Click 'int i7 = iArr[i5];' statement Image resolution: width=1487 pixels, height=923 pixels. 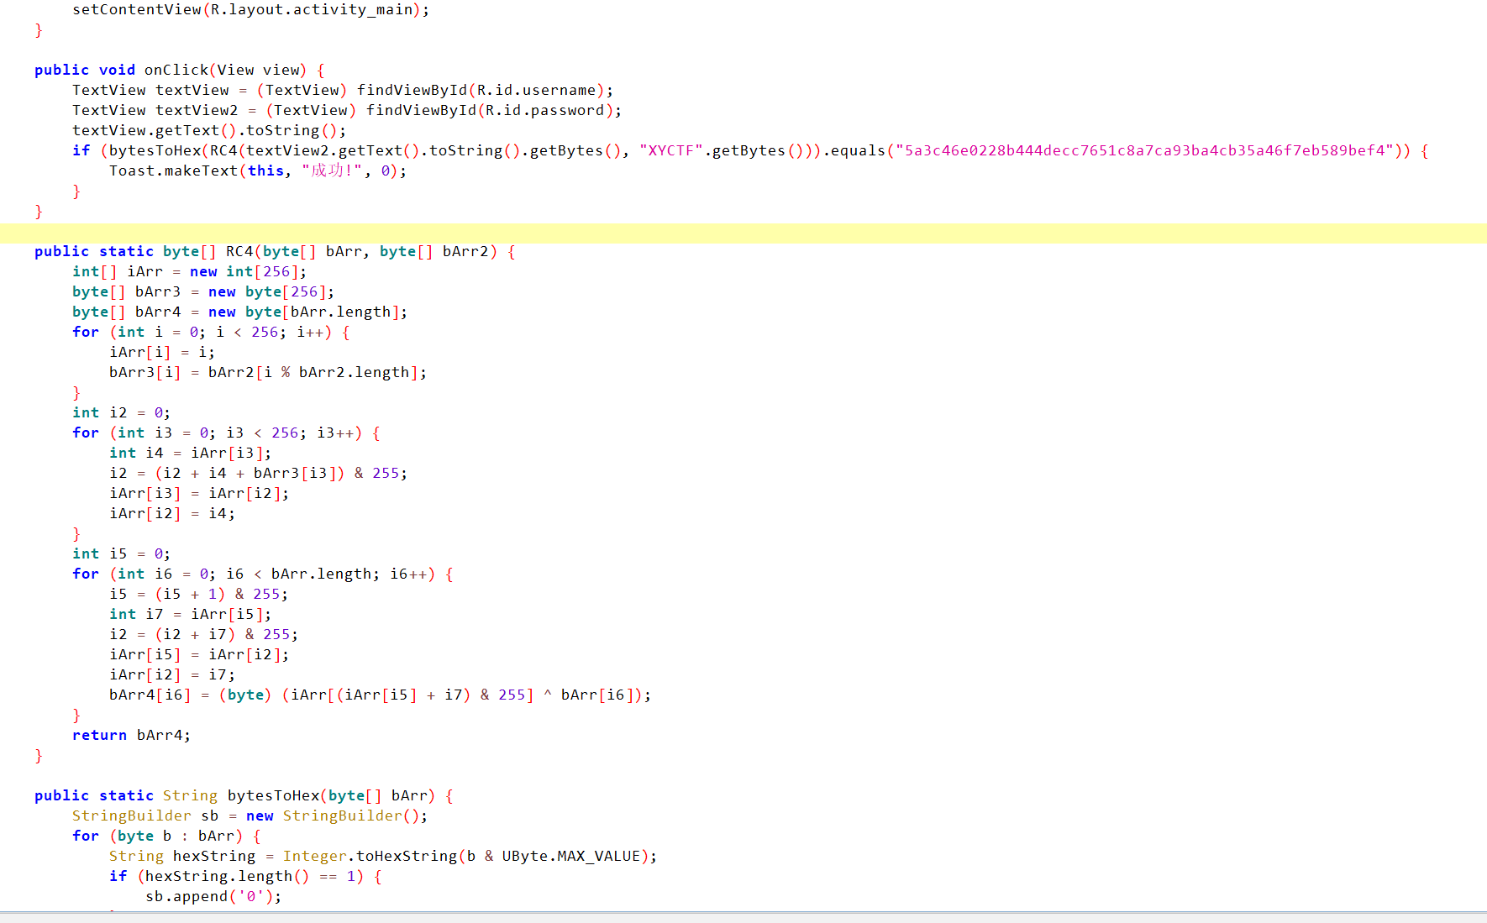point(190,614)
